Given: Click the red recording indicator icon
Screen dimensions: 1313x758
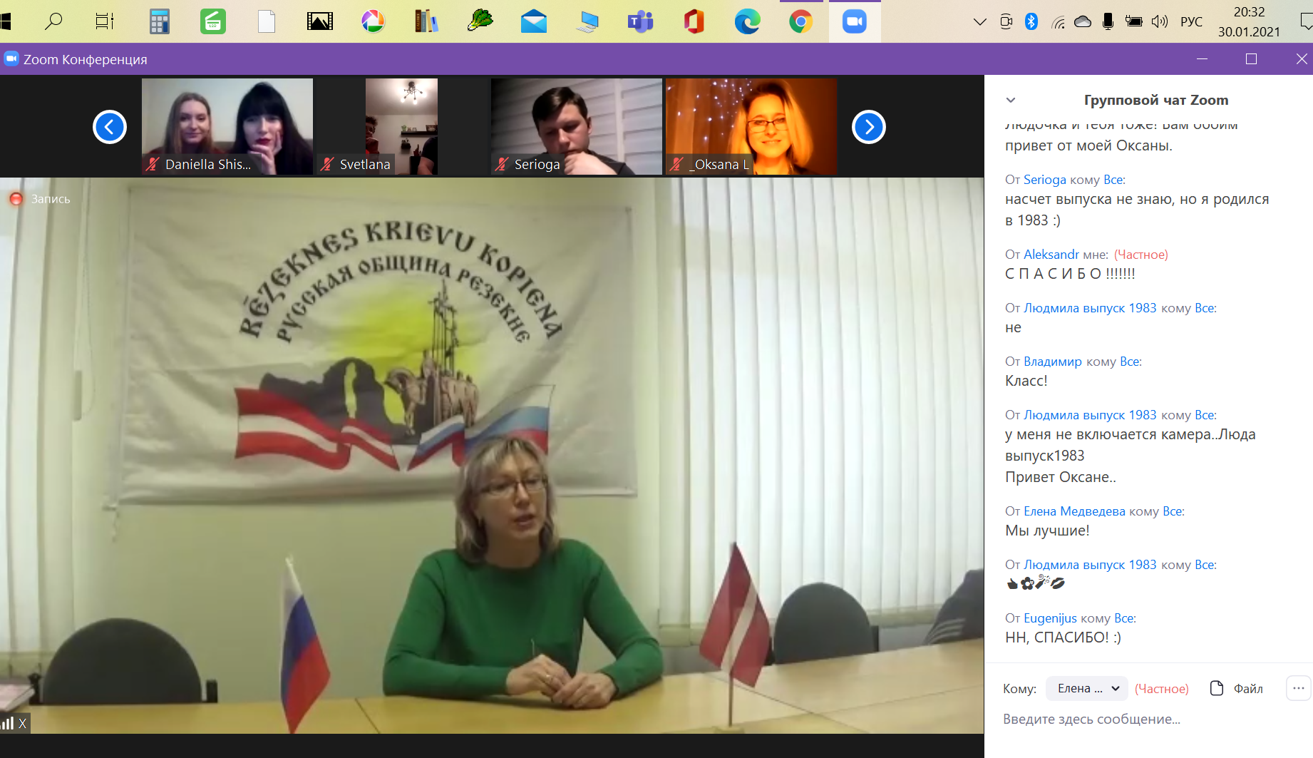Looking at the screenshot, I should (x=16, y=199).
